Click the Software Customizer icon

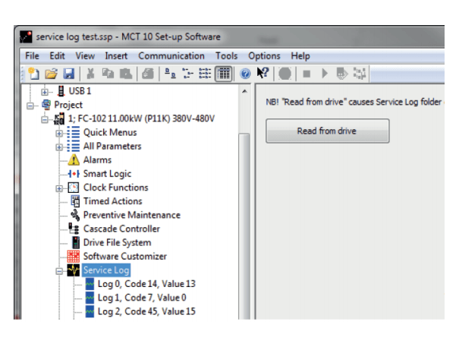click(x=74, y=257)
